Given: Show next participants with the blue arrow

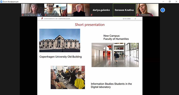Looking at the screenshot, I should (163, 10).
